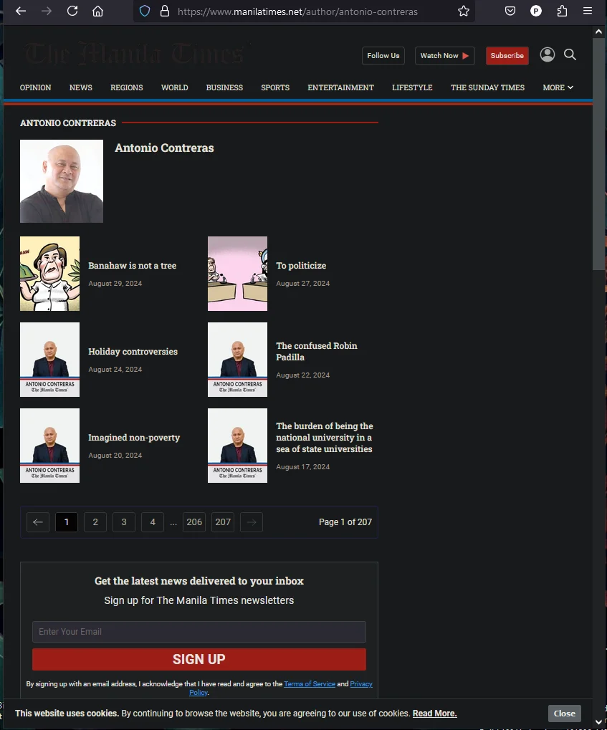
Task: Open the browser hamburger menu
Action: (x=588, y=11)
